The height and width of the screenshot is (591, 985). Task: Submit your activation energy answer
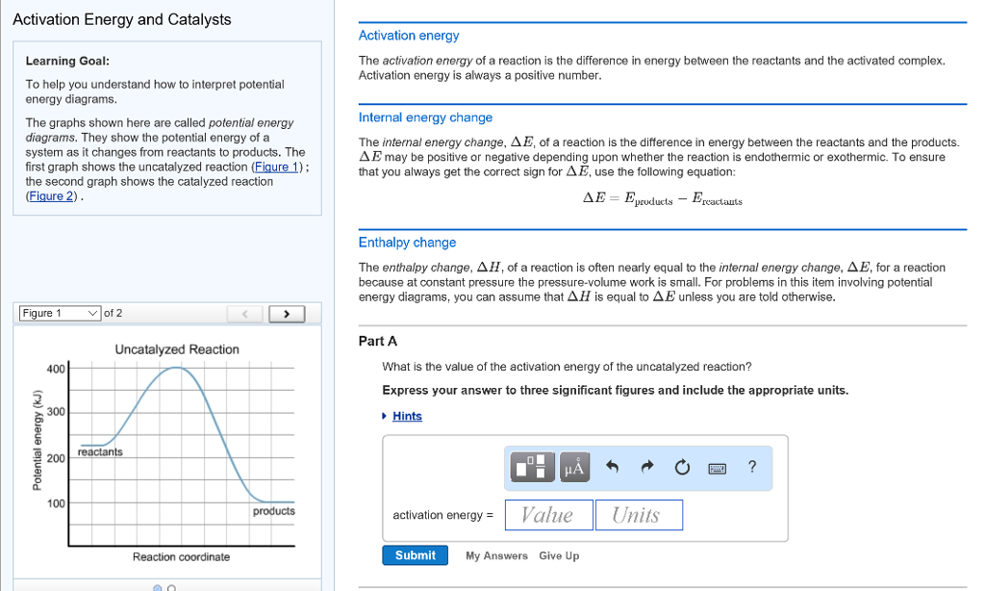415,555
